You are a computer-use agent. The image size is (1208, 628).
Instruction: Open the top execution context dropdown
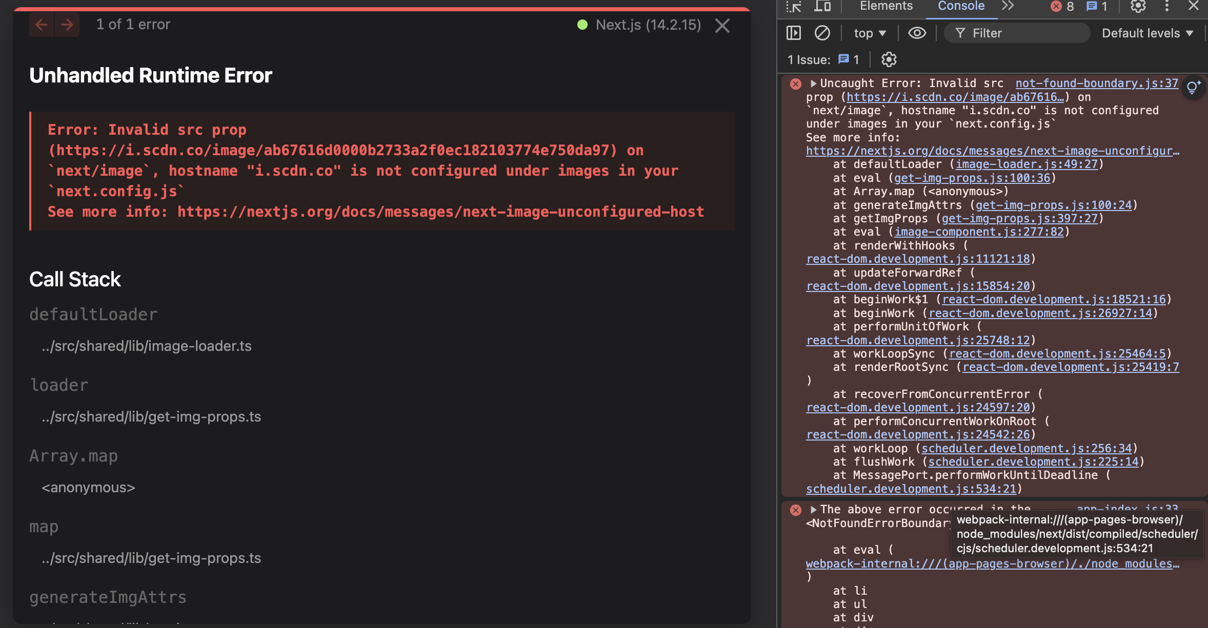coord(870,33)
